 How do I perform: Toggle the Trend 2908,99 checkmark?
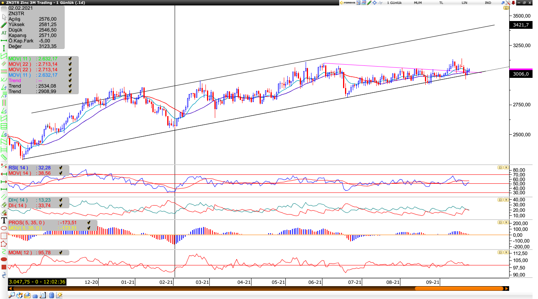click(x=70, y=91)
